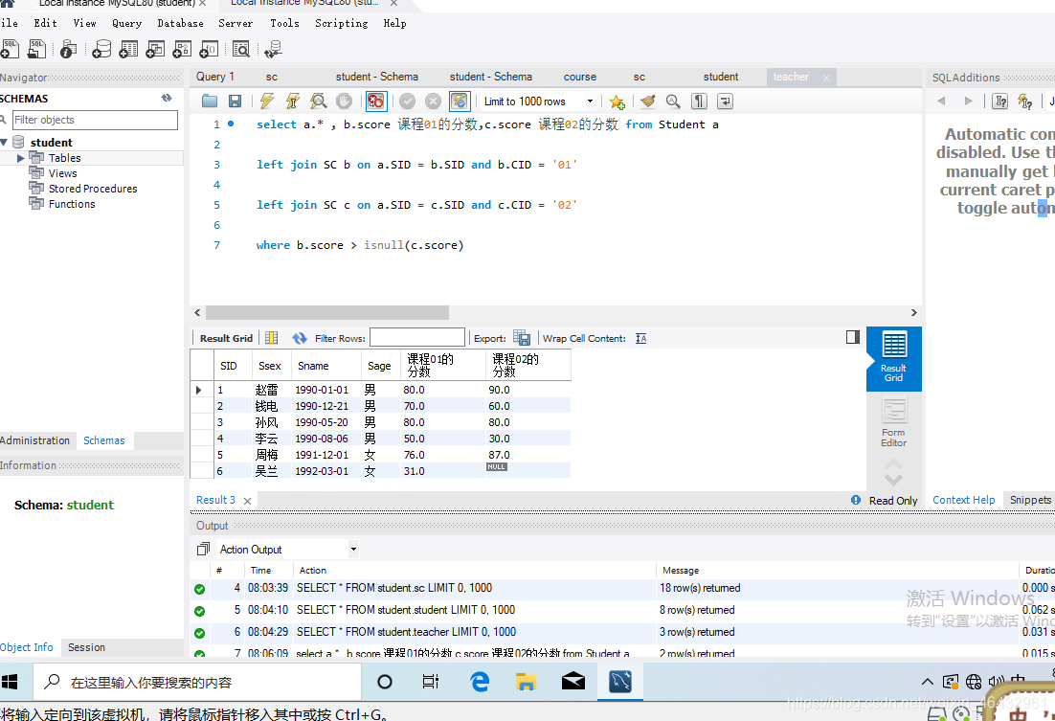Go forward in SQL Additions help

click(968, 101)
